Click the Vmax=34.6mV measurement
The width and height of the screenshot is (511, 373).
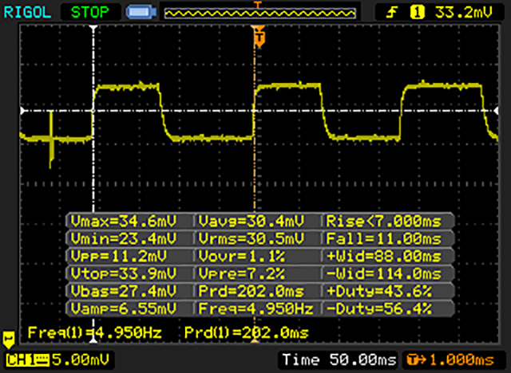(x=124, y=222)
